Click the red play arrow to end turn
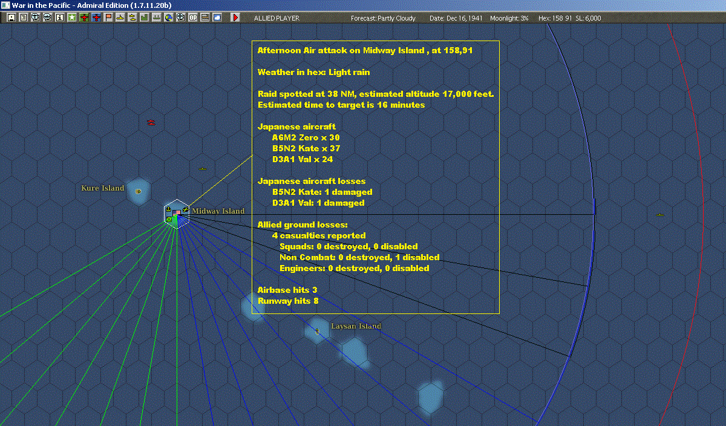Screen dimensions: 726x426 coord(235,18)
